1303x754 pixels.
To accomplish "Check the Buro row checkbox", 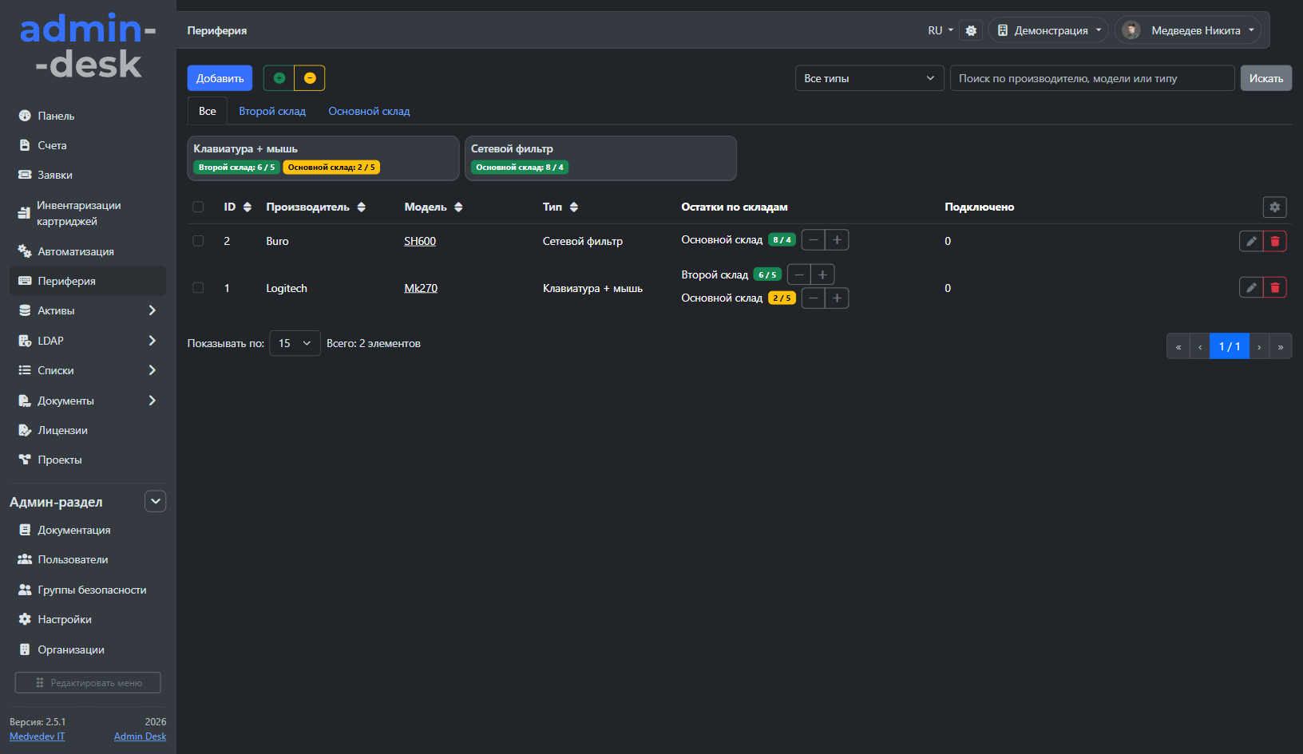I will click(x=198, y=241).
